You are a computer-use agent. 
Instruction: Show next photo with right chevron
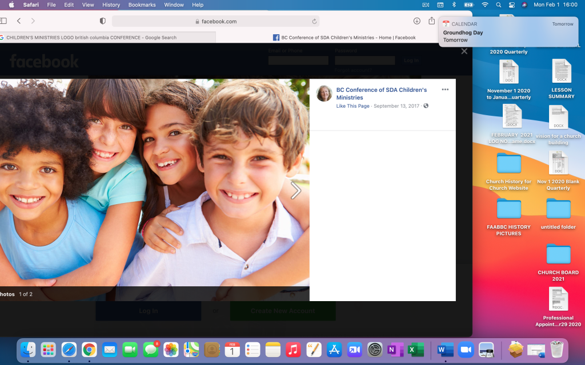click(295, 190)
